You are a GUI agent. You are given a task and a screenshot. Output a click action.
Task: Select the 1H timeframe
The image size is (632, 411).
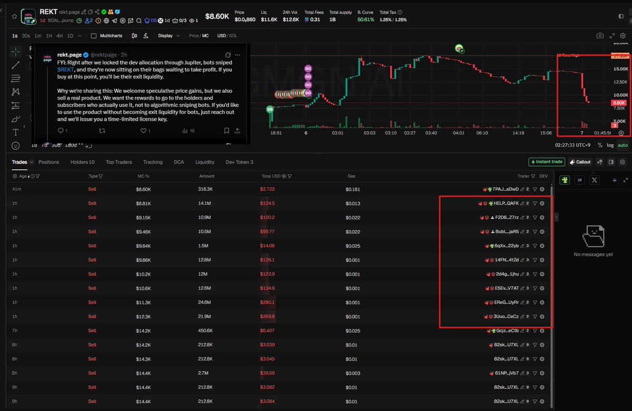click(x=48, y=36)
